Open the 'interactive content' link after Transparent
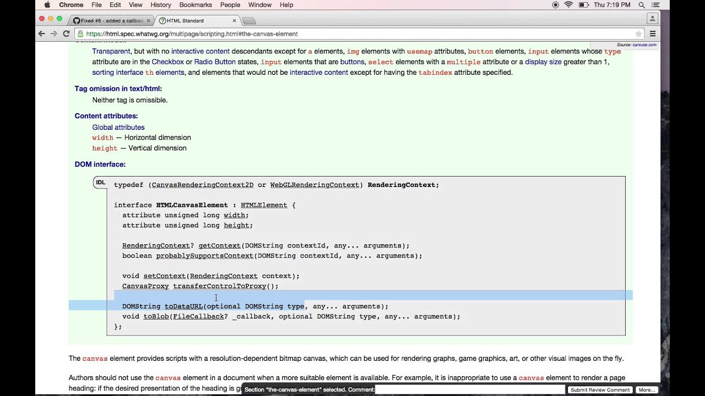 [200, 51]
